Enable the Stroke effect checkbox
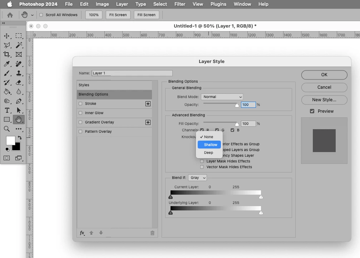 click(80, 104)
